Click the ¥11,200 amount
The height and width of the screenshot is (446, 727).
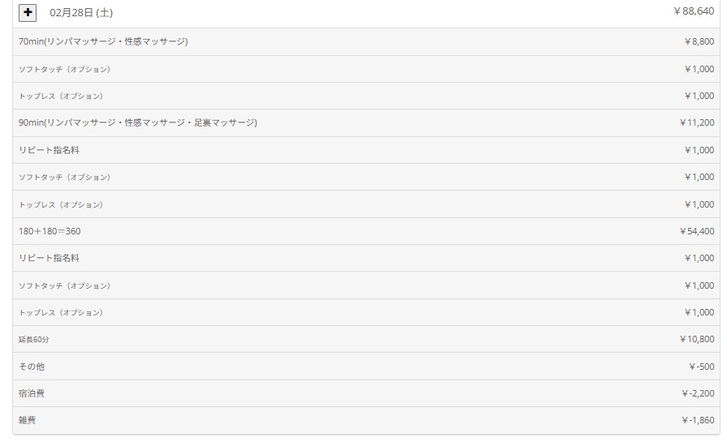click(696, 122)
